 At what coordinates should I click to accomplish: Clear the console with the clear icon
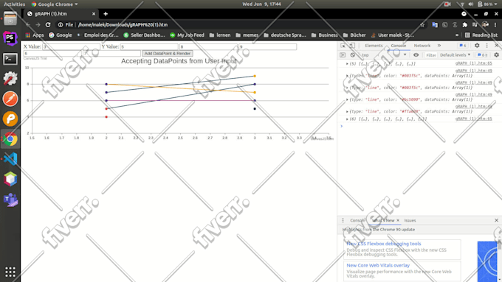click(x=352, y=55)
